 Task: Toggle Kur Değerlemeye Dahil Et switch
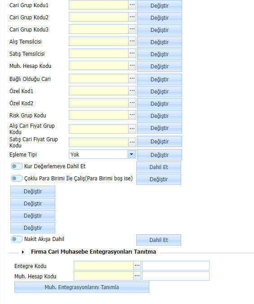pos(17,166)
